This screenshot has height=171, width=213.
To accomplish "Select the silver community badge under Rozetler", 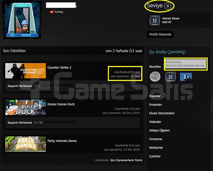I will click(x=155, y=77).
